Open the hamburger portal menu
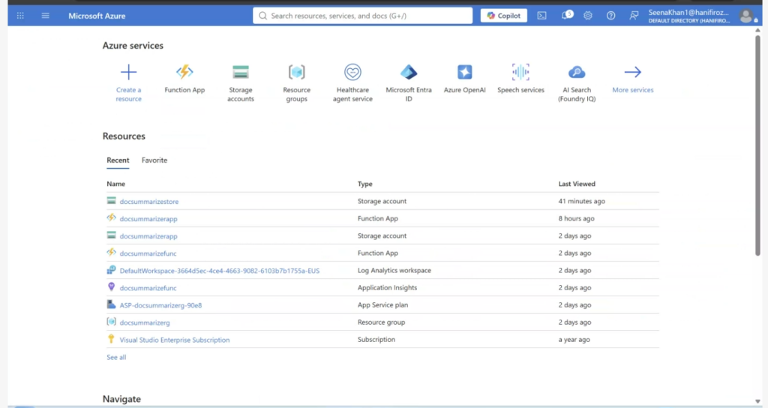Screen dimensions: 768x408 pos(46,16)
